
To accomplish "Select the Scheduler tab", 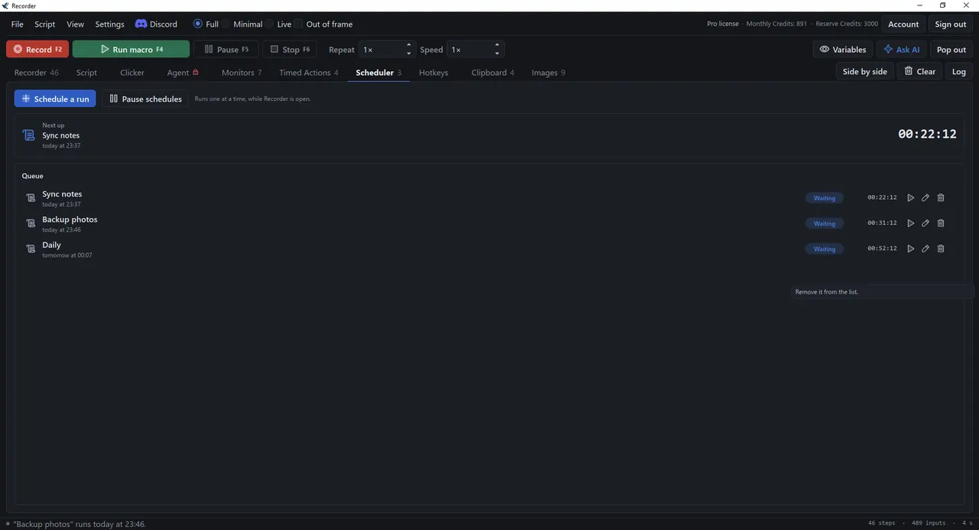I will (x=379, y=73).
